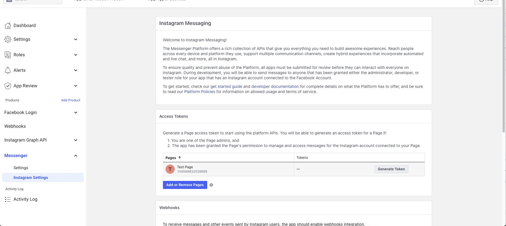Open the developer documentation link
The width and height of the screenshot is (506, 226).
[x=275, y=86]
